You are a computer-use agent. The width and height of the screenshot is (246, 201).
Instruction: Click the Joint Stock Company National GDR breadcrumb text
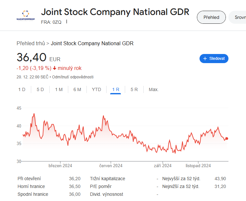coord(92,43)
